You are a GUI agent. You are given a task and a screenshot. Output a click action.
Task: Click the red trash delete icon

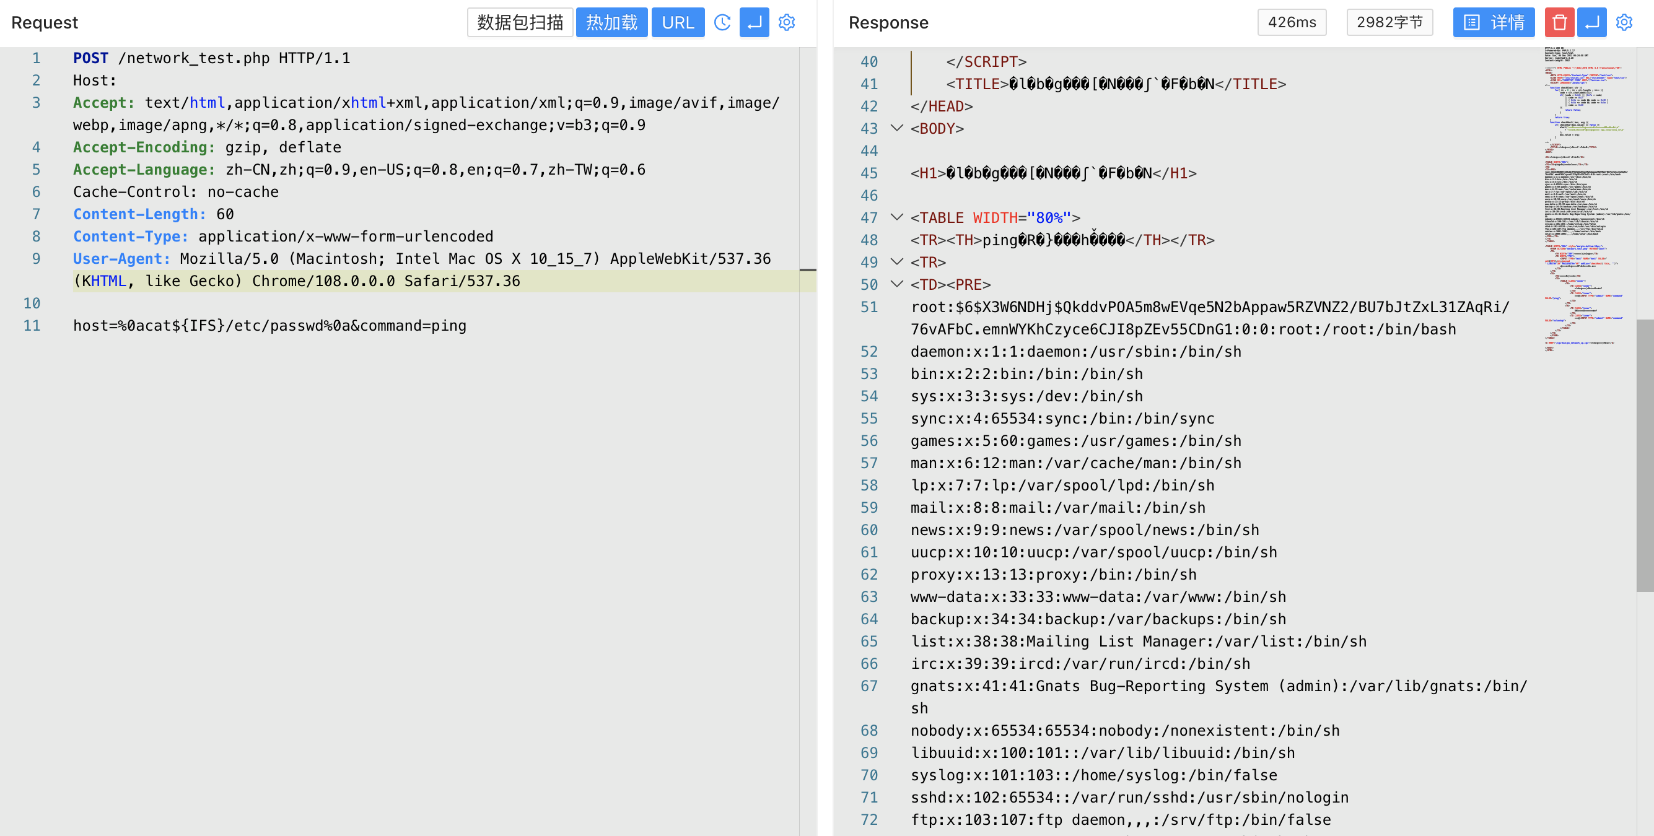tap(1559, 22)
